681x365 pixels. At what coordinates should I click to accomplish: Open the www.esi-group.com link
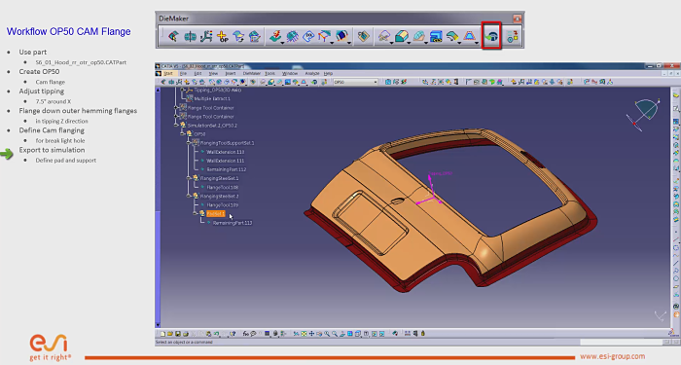tap(612, 356)
